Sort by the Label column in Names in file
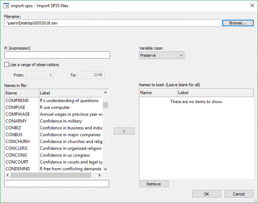The height and width of the screenshot is (203, 258). (71, 93)
